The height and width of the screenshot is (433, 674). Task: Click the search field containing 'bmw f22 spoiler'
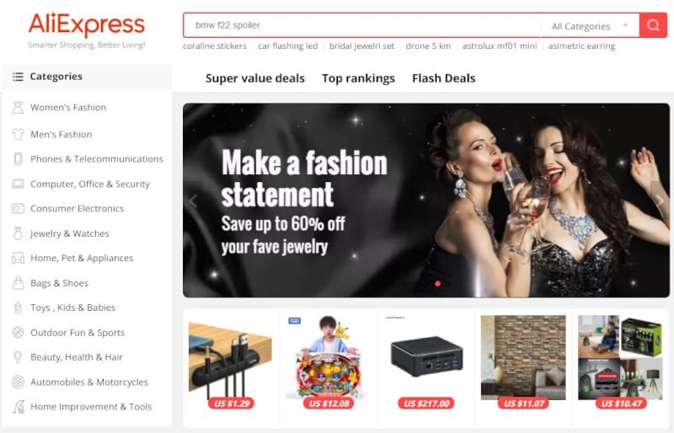coord(362,25)
